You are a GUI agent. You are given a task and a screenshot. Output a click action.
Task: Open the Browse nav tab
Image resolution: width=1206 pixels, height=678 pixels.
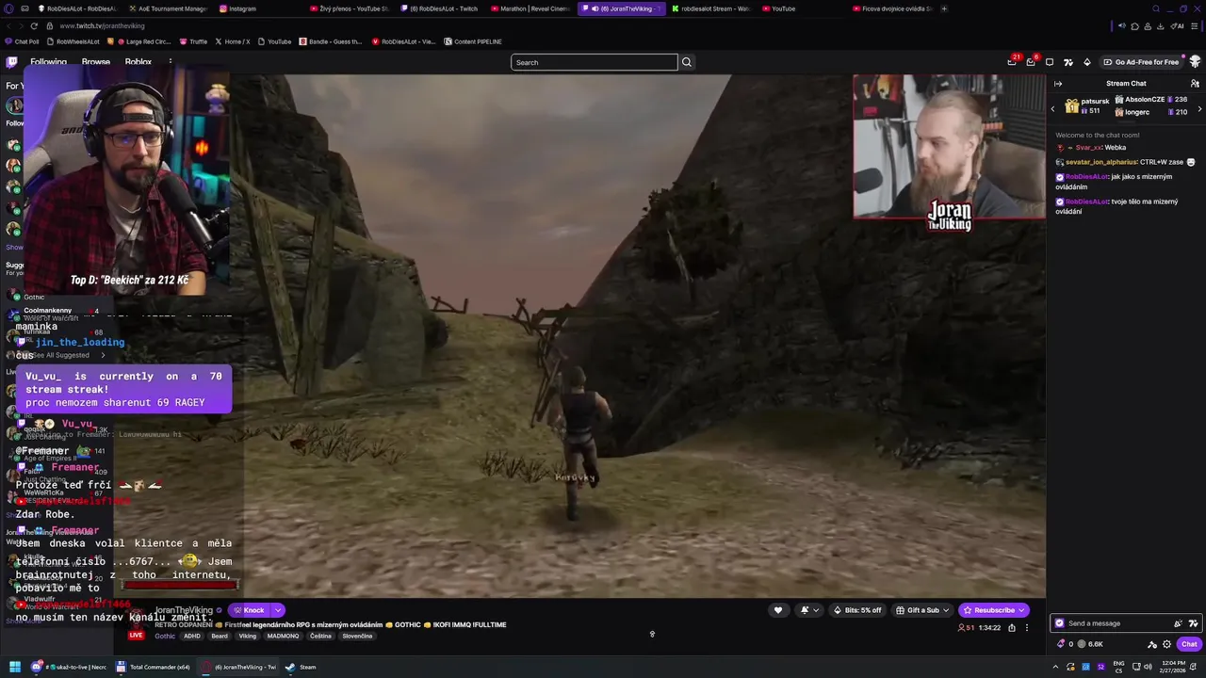point(96,62)
